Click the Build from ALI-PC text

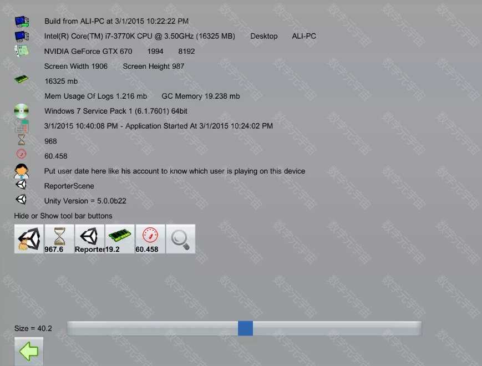click(116, 21)
